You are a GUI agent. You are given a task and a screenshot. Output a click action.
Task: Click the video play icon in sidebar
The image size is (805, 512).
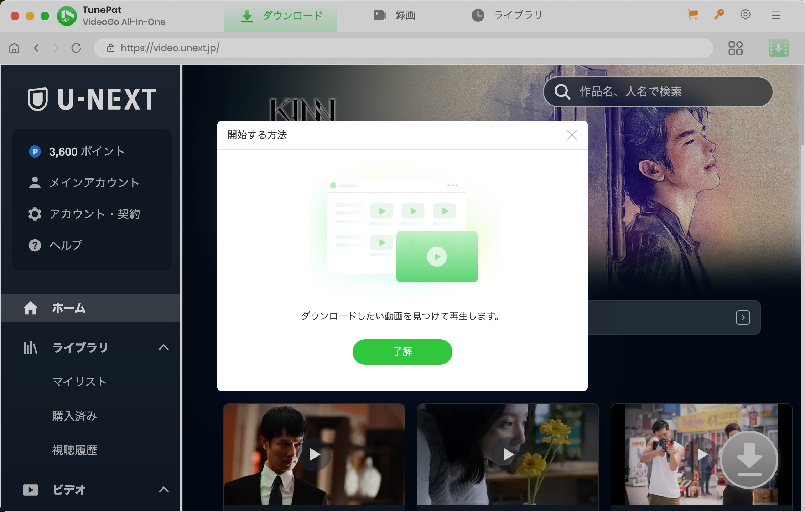[31, 490]
